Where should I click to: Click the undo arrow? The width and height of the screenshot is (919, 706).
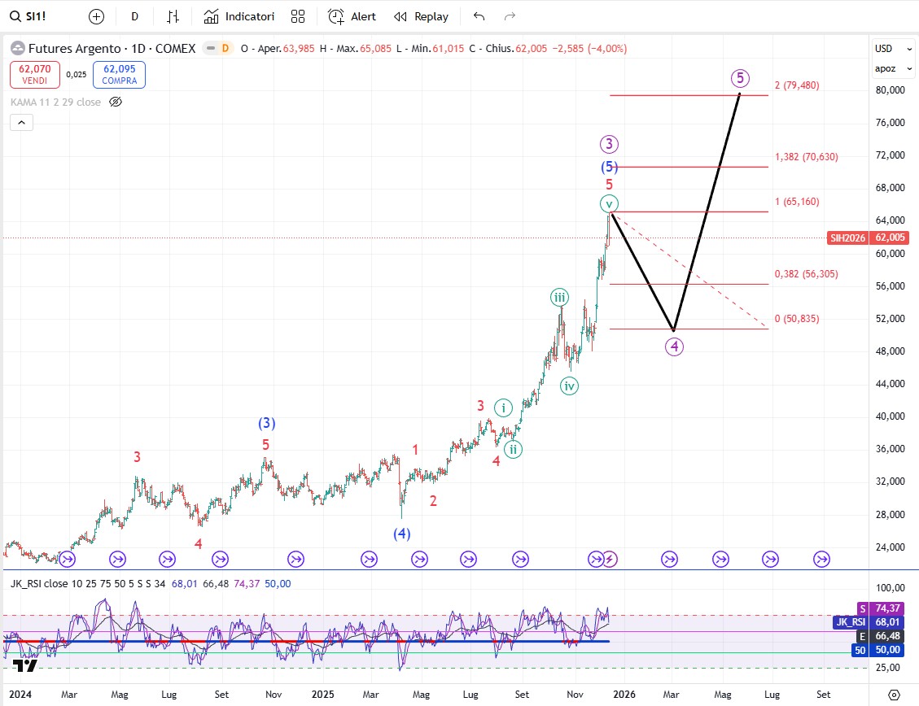[x=479, y=16]
